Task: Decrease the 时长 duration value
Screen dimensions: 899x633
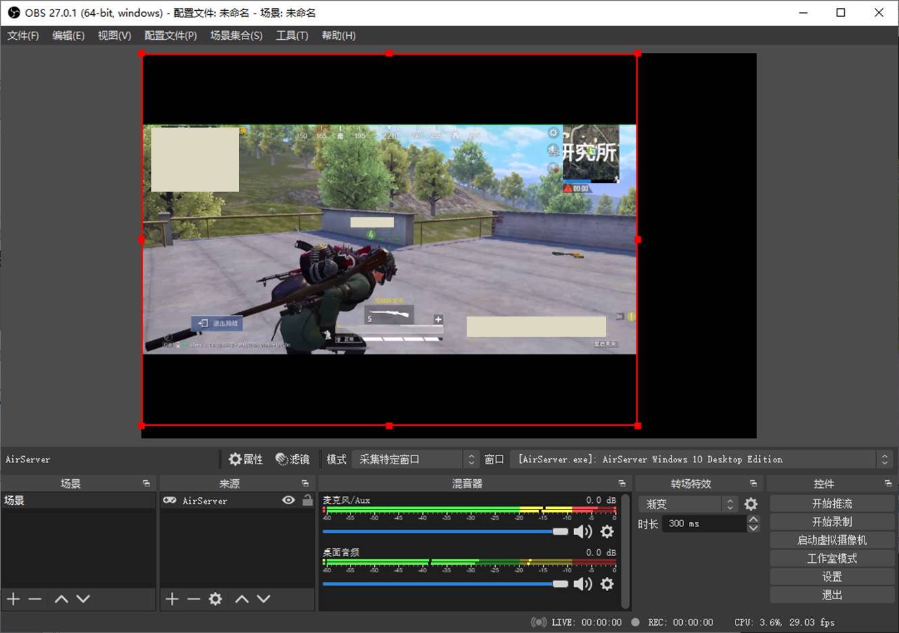Action: [x=754, y=528]
